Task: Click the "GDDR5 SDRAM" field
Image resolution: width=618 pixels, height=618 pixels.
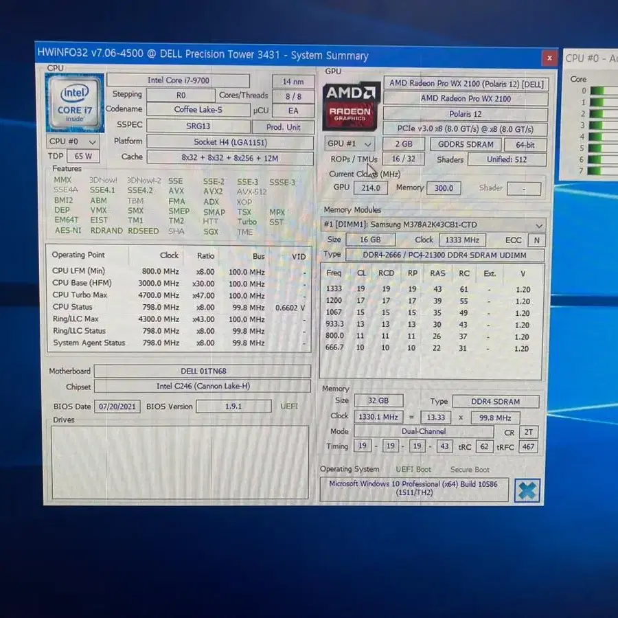Action: pyautogui.click(x=466, y=145)
